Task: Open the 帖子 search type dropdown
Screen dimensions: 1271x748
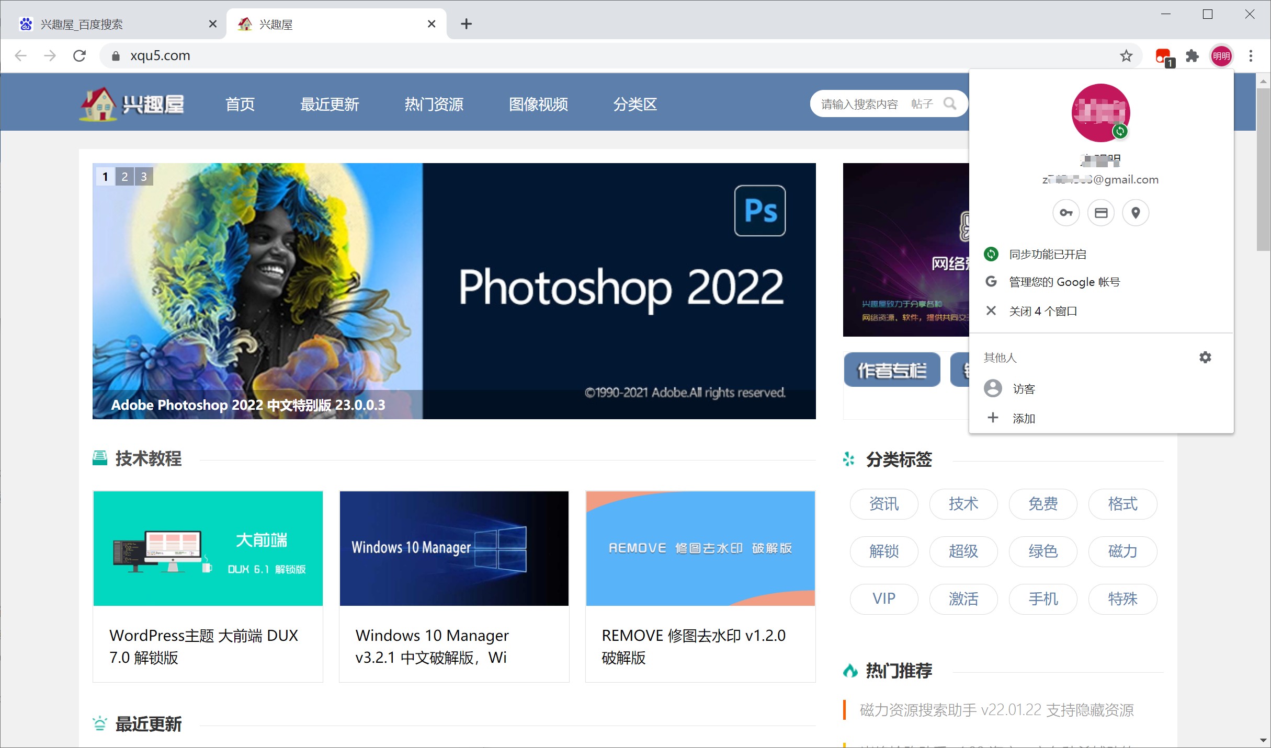Action: tap(922, 103)
